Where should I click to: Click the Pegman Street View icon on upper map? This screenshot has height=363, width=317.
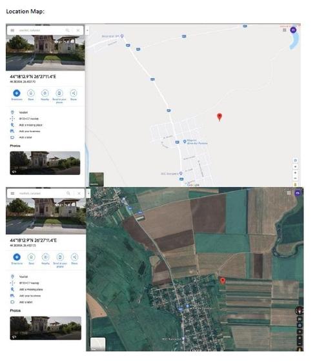295,184
